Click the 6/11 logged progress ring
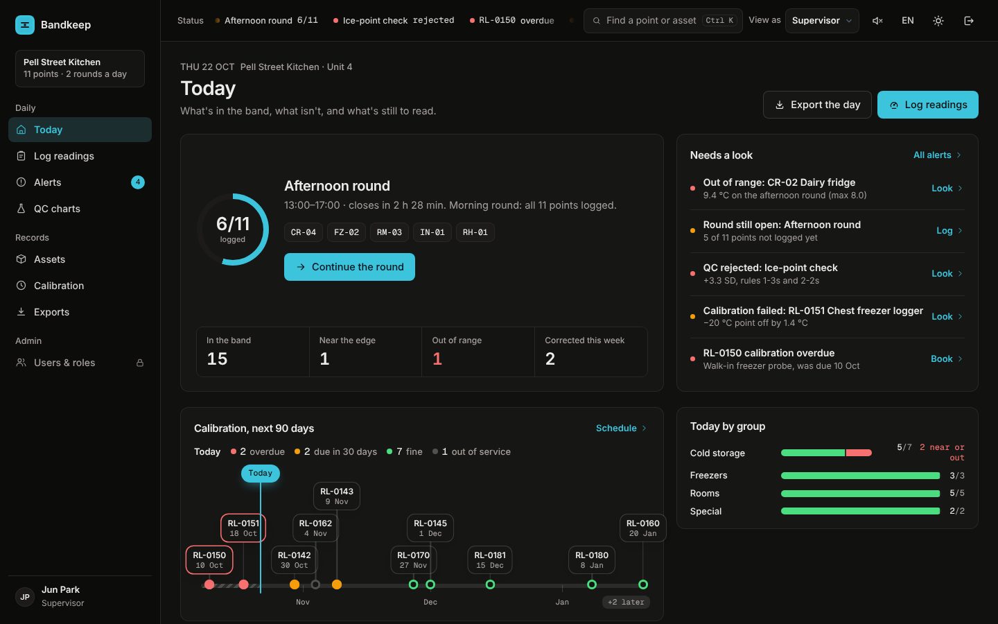The width and height of the screenshot is (998, 624). 233,229
